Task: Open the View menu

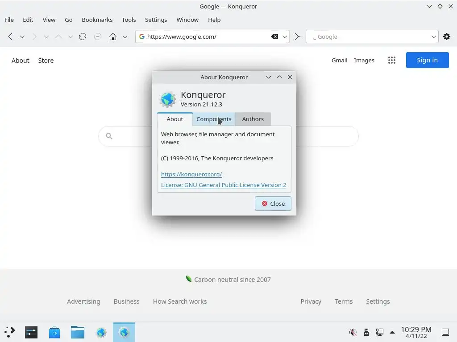Action: (49, 20)
